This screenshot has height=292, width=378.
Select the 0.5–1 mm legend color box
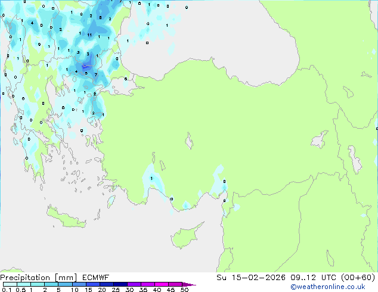pos(24,284)
